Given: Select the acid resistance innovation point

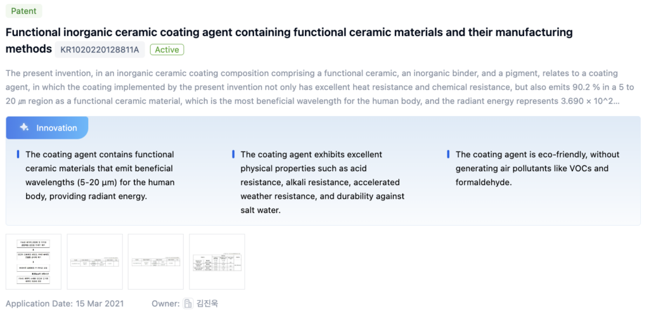Looking at the screenshot, I should pos(322,182).
